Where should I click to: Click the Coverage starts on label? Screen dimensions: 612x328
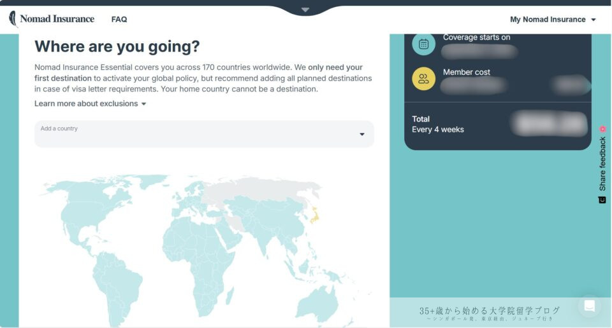click(477, 38)
